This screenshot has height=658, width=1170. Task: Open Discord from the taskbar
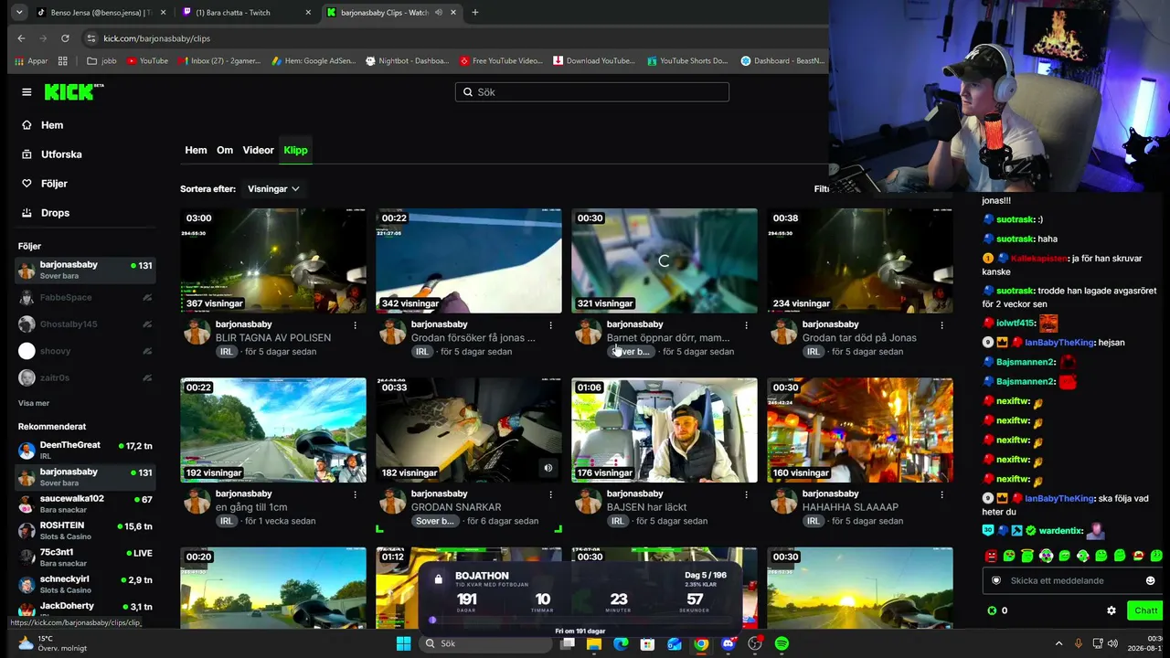(x=728, y=643)
